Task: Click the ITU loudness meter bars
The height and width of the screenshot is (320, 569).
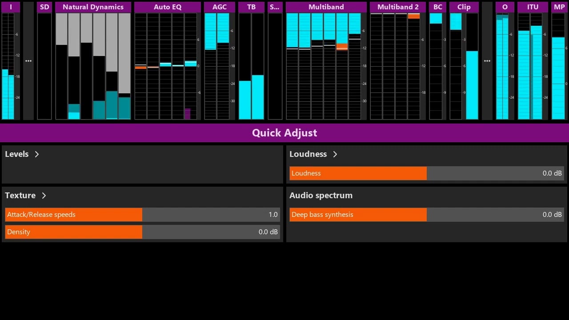Action: [x=530, y=66]
